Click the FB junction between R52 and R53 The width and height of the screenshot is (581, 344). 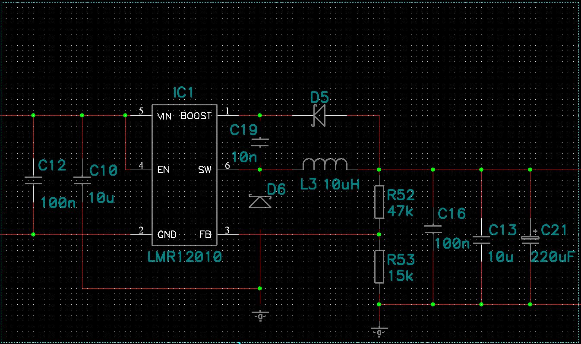(x=379, y=234)
